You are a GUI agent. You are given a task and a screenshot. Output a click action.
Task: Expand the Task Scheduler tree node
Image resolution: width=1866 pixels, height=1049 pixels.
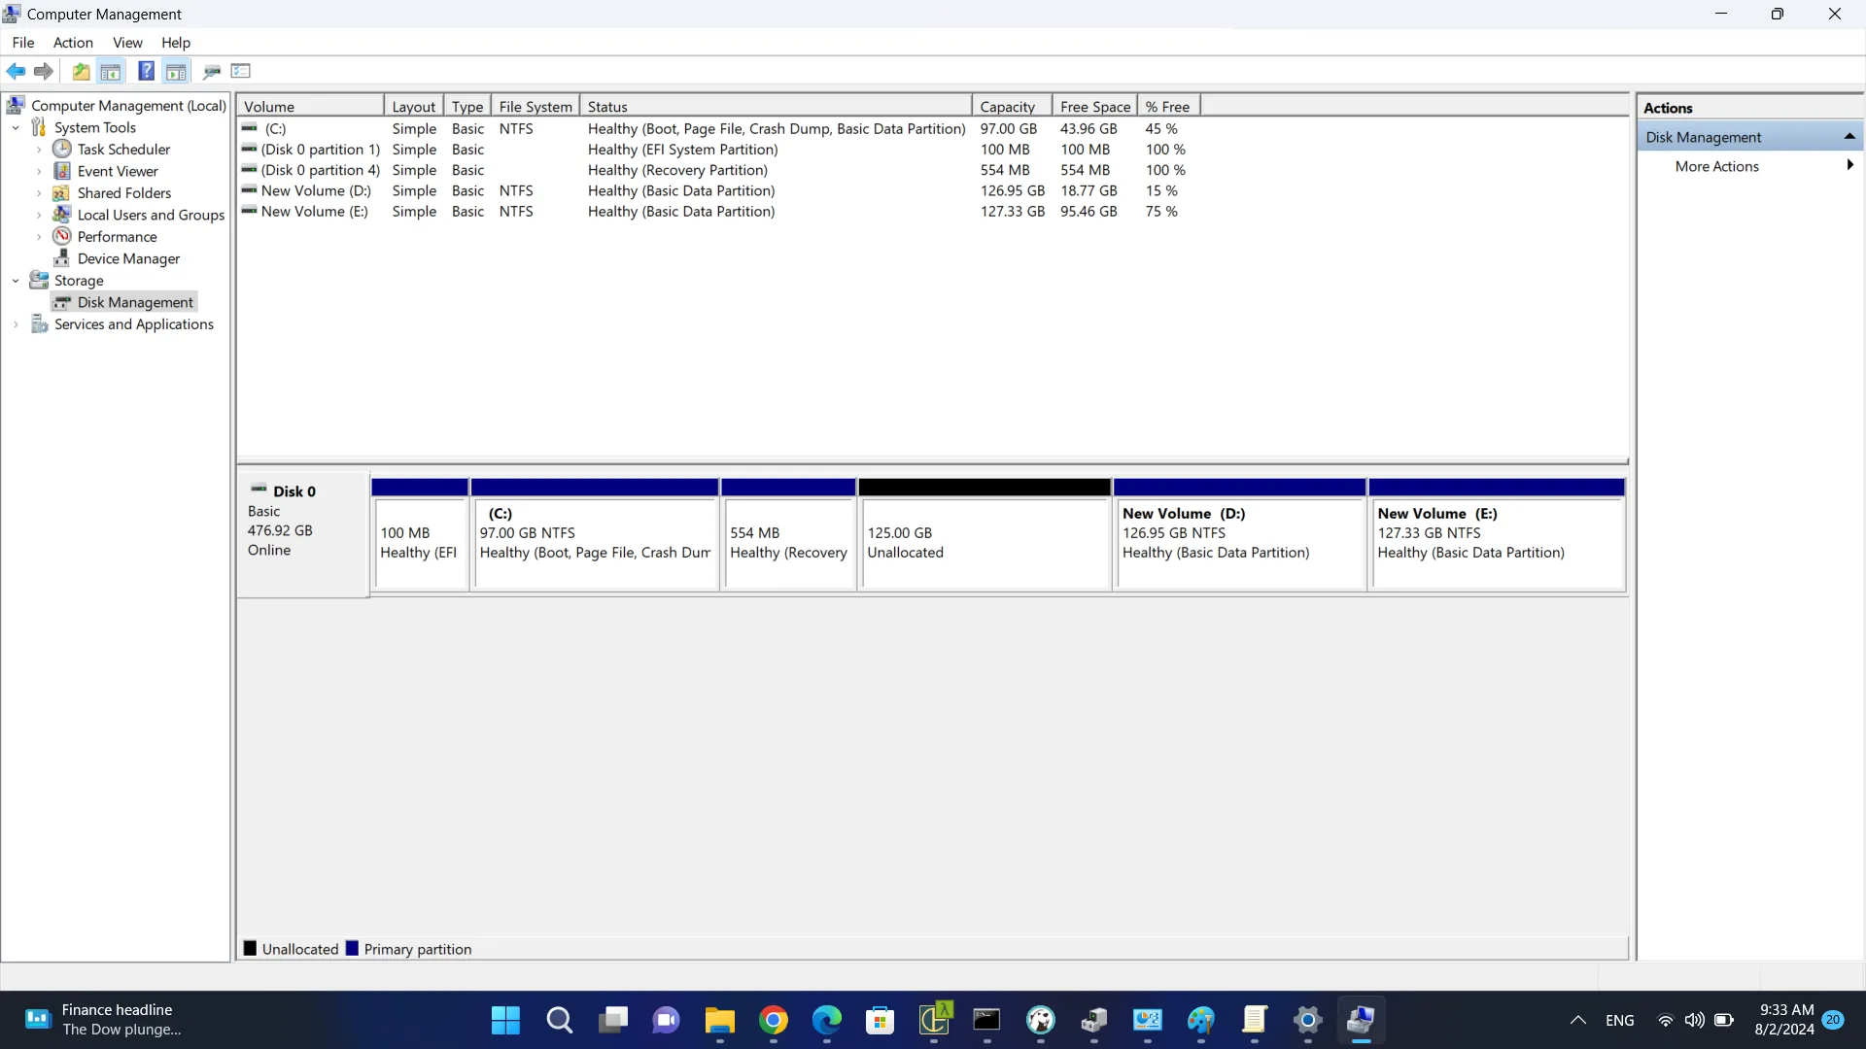[39, 150]
